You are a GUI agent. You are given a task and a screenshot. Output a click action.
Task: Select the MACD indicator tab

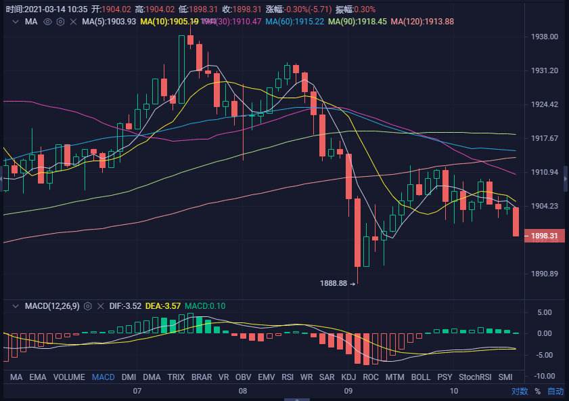[104, 377]
